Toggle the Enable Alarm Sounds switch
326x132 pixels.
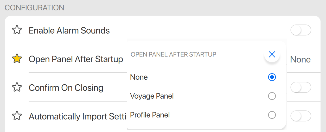[301, 30]
